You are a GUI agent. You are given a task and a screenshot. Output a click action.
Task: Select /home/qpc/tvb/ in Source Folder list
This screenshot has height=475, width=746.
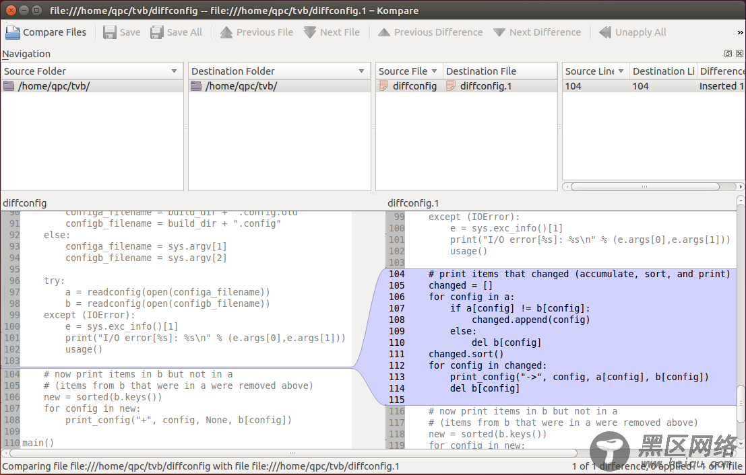(x=92, y=86)
